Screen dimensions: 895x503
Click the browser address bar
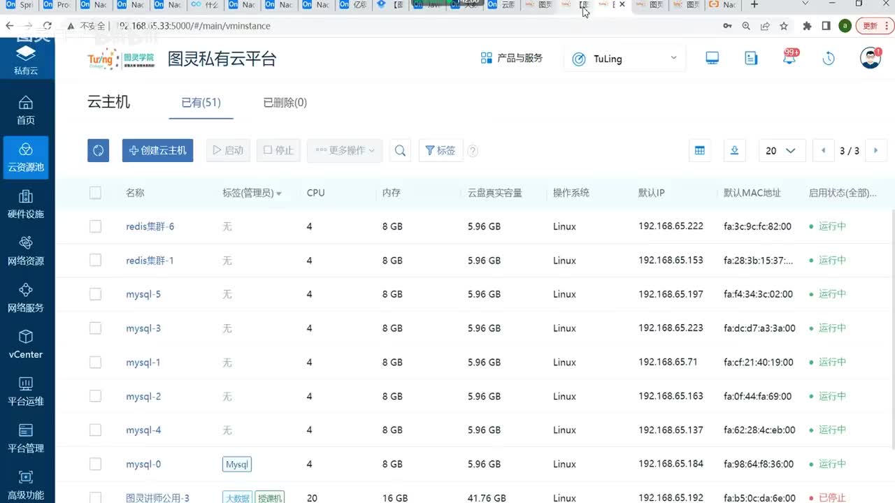click(x=392, y=26)
